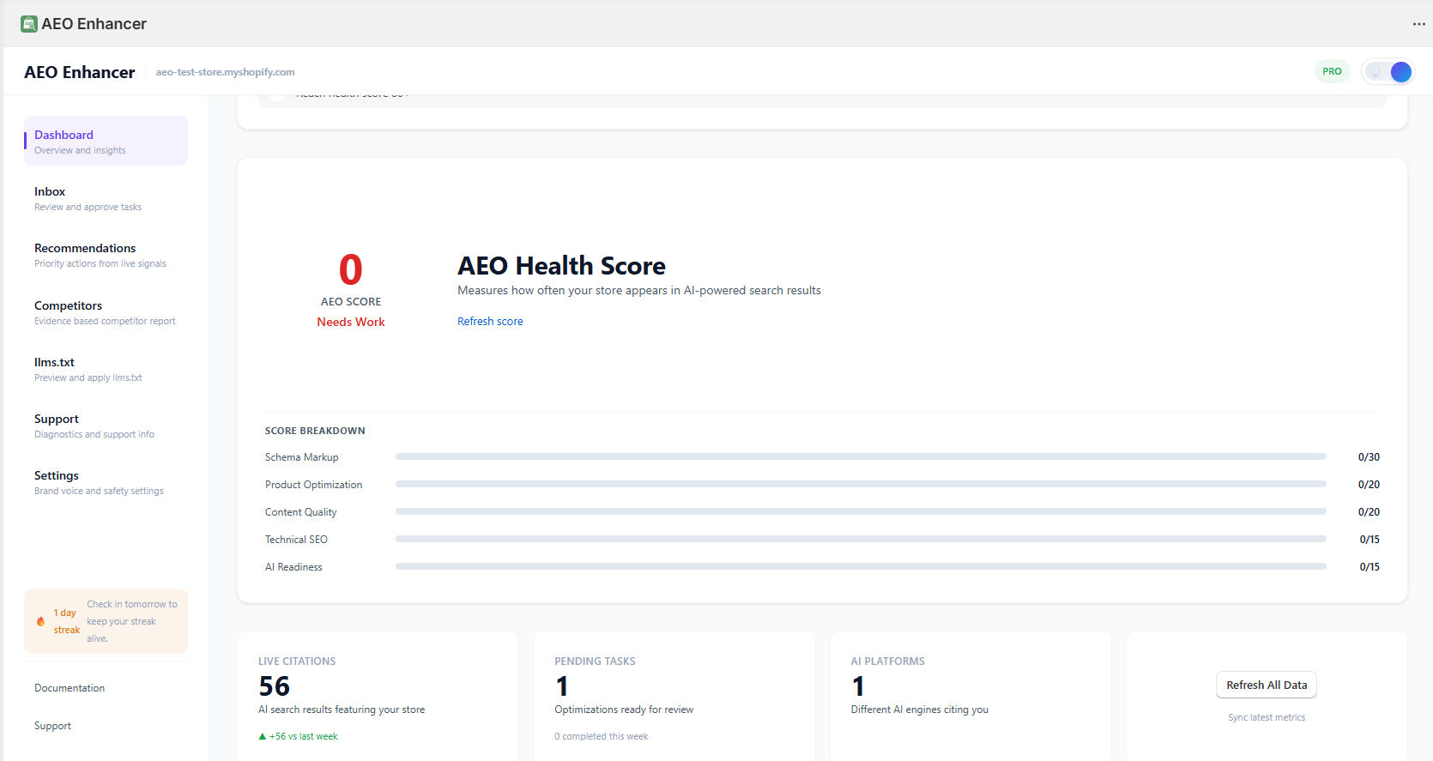The image size is (1433, 761).
Task: Click the Refresh score link
Action: [490, 322]
